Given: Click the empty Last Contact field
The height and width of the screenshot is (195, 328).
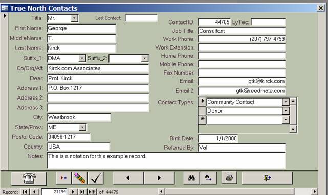Looking at the screenshot, I should pyautogui.click(x=141, y=18).
